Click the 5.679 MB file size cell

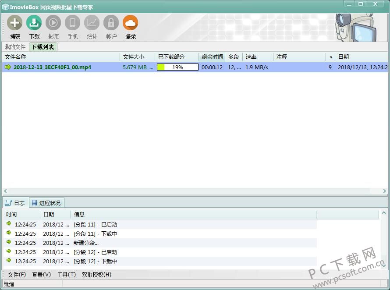138,67
